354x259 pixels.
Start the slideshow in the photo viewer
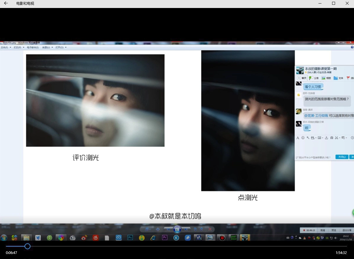[x=177, y=229]
